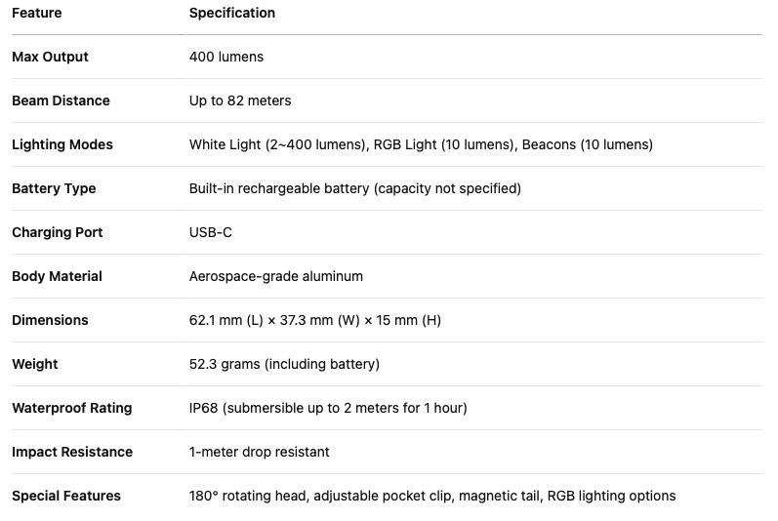Screen dimensions: 778x521
Task: Click the "400 lumens" value cell
Action: tap(225, 57)
